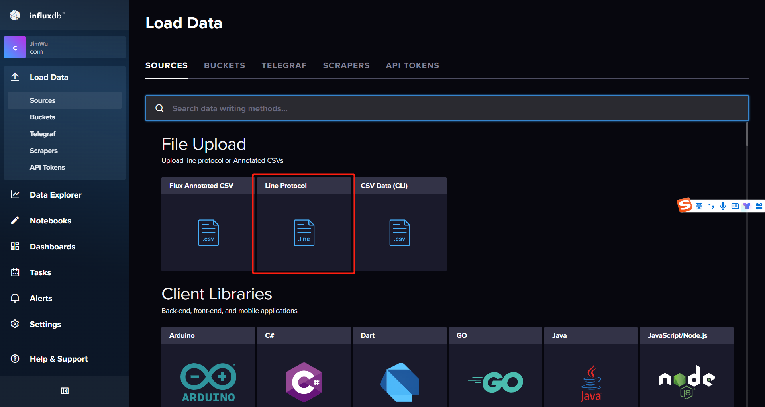The height and width of the screenshot is (407, 765).
Task: Open Sources in the sidebar submenu
Action: pyautogui.click(x=65, y=100)
